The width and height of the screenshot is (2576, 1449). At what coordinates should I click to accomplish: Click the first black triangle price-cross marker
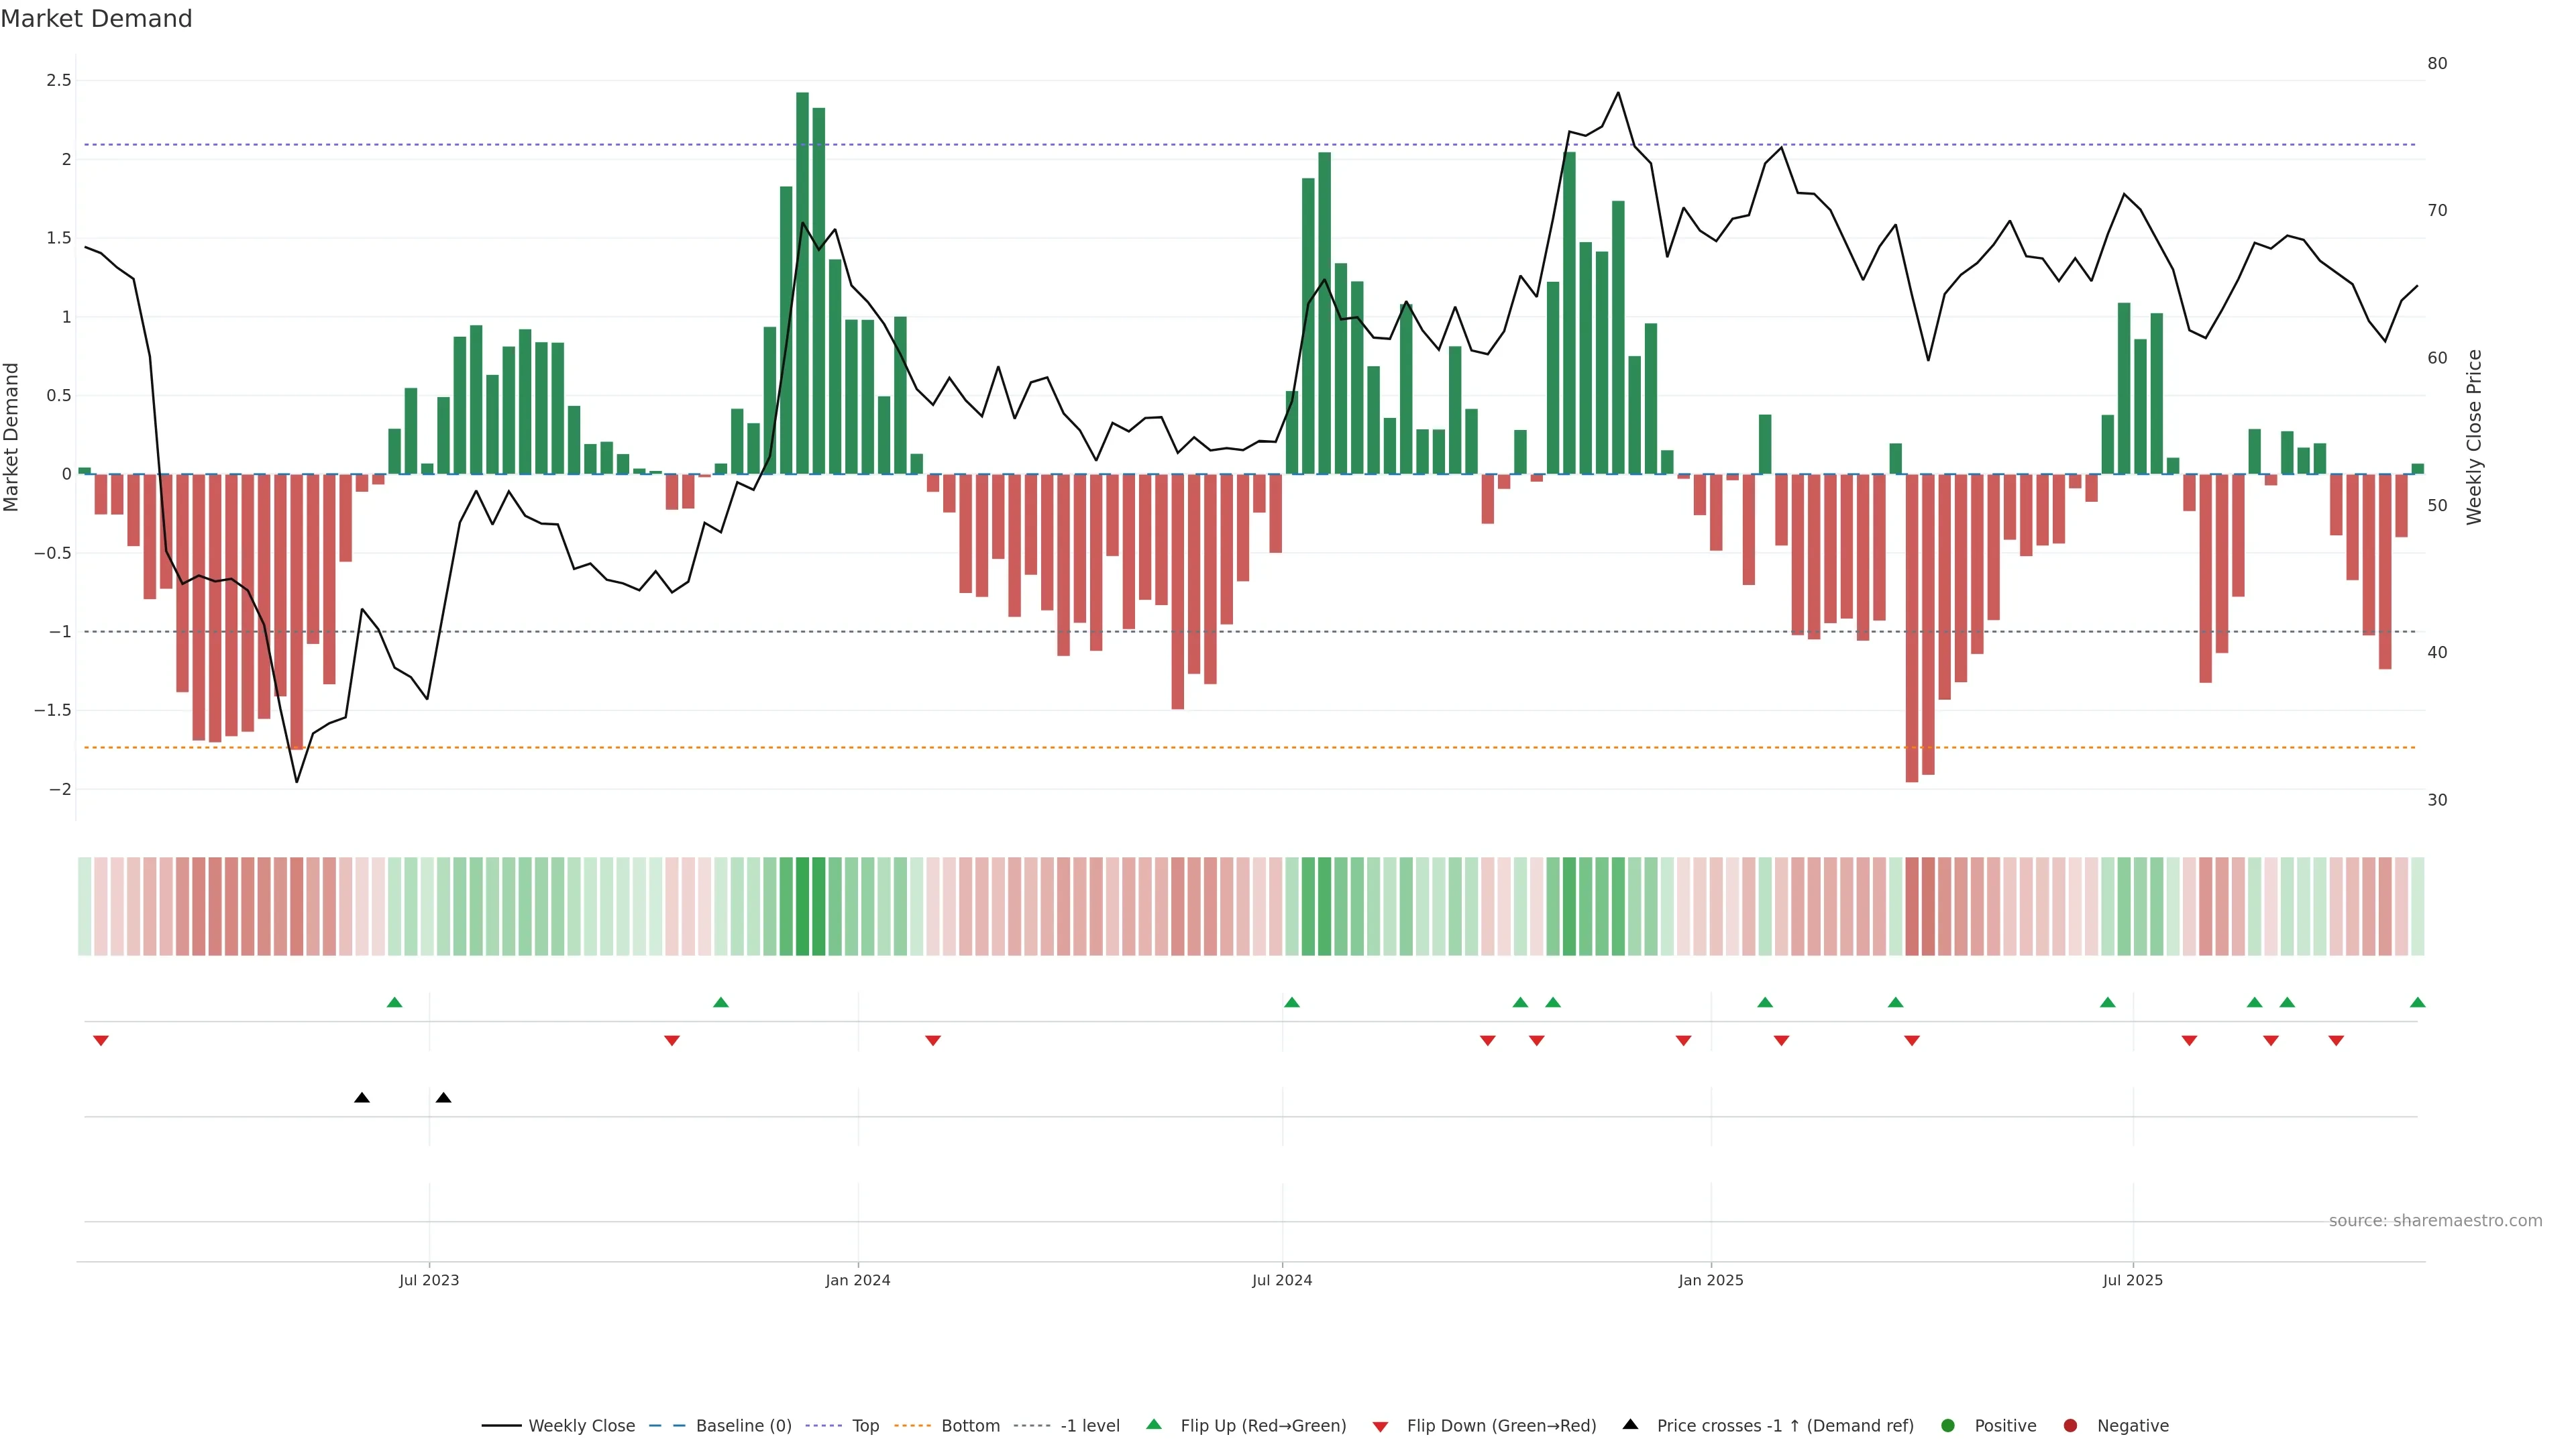pyautogui.click(x=362, y=1098)
